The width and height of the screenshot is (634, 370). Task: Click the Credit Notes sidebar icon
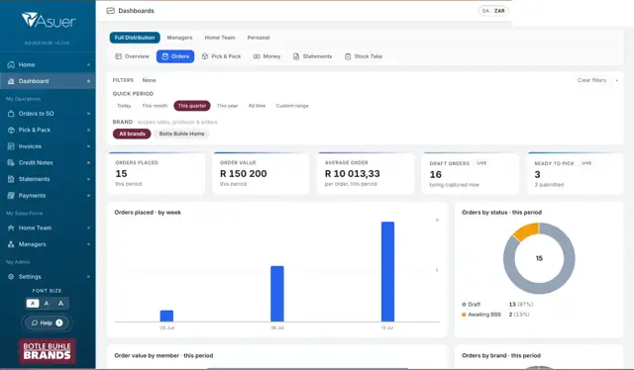pos(11,163)
